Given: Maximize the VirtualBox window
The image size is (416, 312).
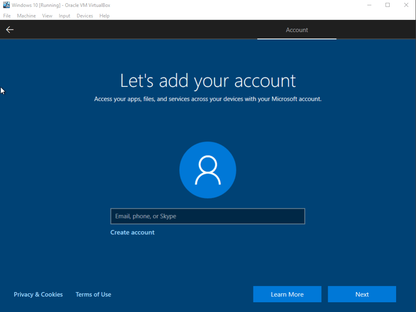Looking at the screenshot, I should [x=388, y=5].
